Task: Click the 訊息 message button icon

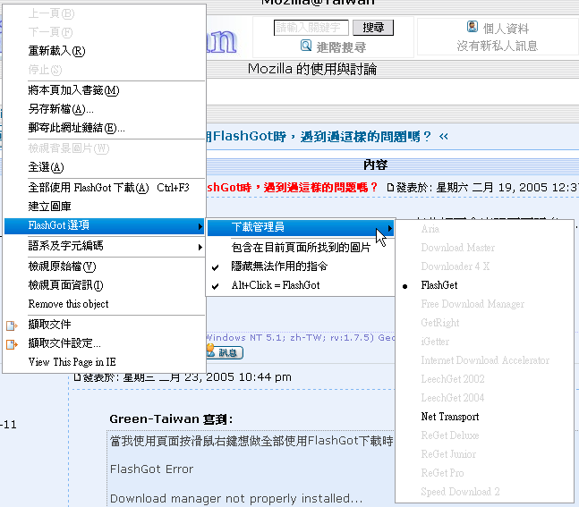Action: (225, 352)
